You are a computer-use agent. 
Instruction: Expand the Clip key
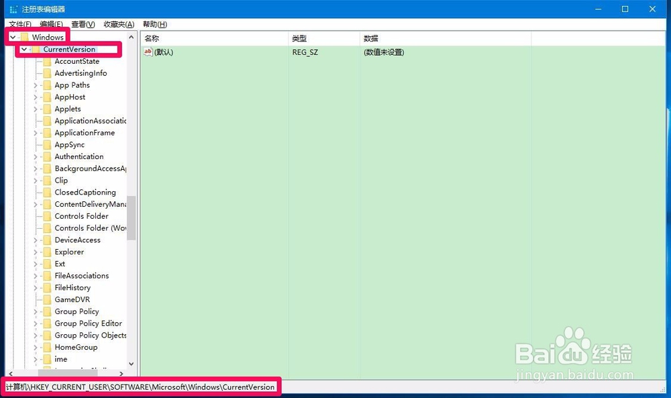point(36,181)
